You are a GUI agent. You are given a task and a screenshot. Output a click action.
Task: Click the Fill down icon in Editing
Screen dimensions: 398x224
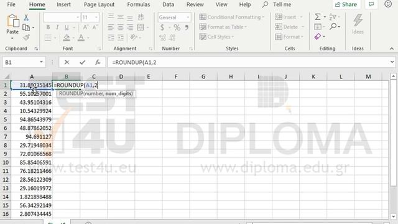pyautogui.click(x=318, y=27)
